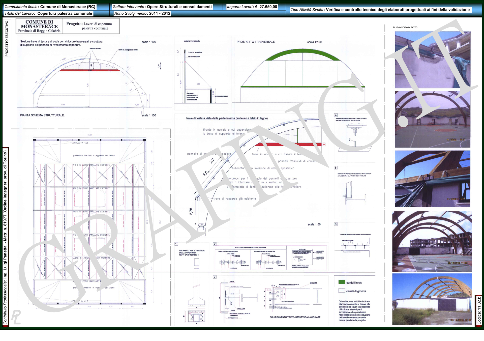Click the 'Codice: 11.02.b' vertical label
484x341 pixels.
click(479, 311)
